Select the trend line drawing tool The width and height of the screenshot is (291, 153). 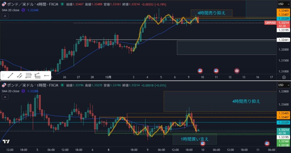click(11, 76)
